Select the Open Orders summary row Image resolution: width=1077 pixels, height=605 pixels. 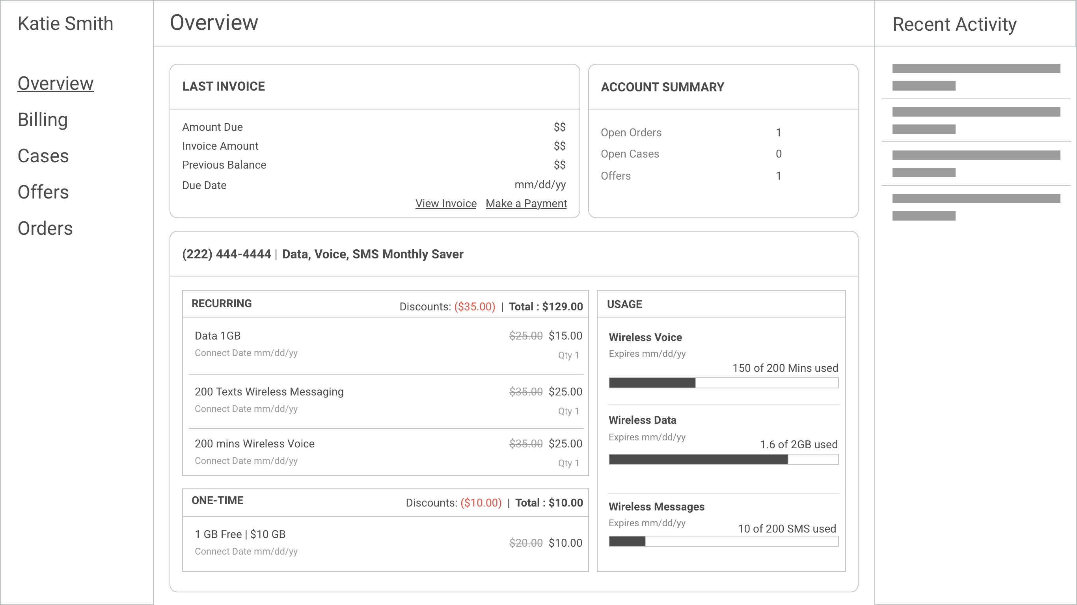(631, 132)
